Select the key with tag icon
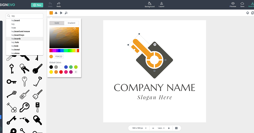The image size is (254, 133). 25,120
